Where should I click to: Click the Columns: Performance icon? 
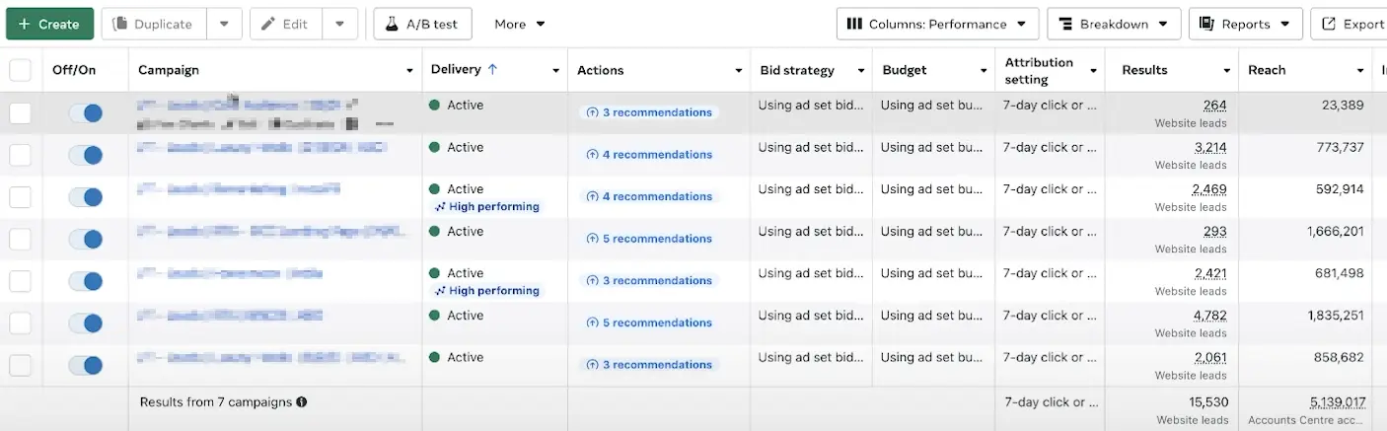pos(854,24)
